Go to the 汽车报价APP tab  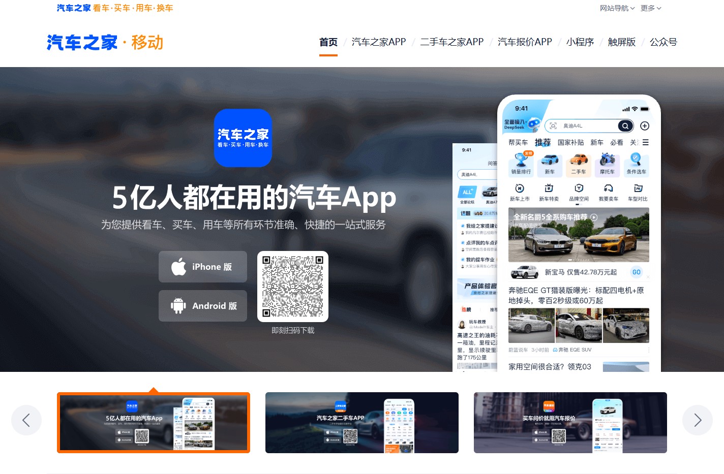[525, 42]
